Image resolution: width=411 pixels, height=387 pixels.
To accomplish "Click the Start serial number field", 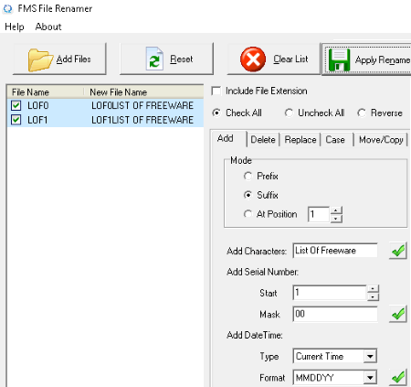I will coord(330,293).
